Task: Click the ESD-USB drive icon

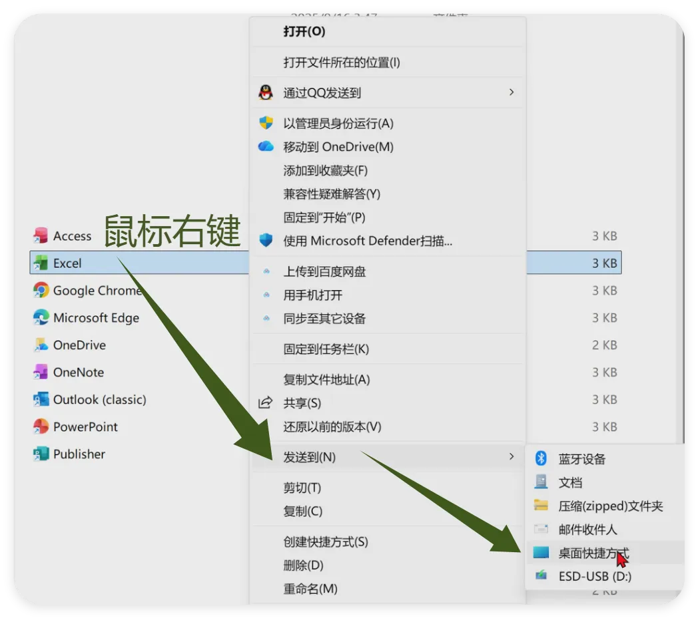Action: [541, 575]
